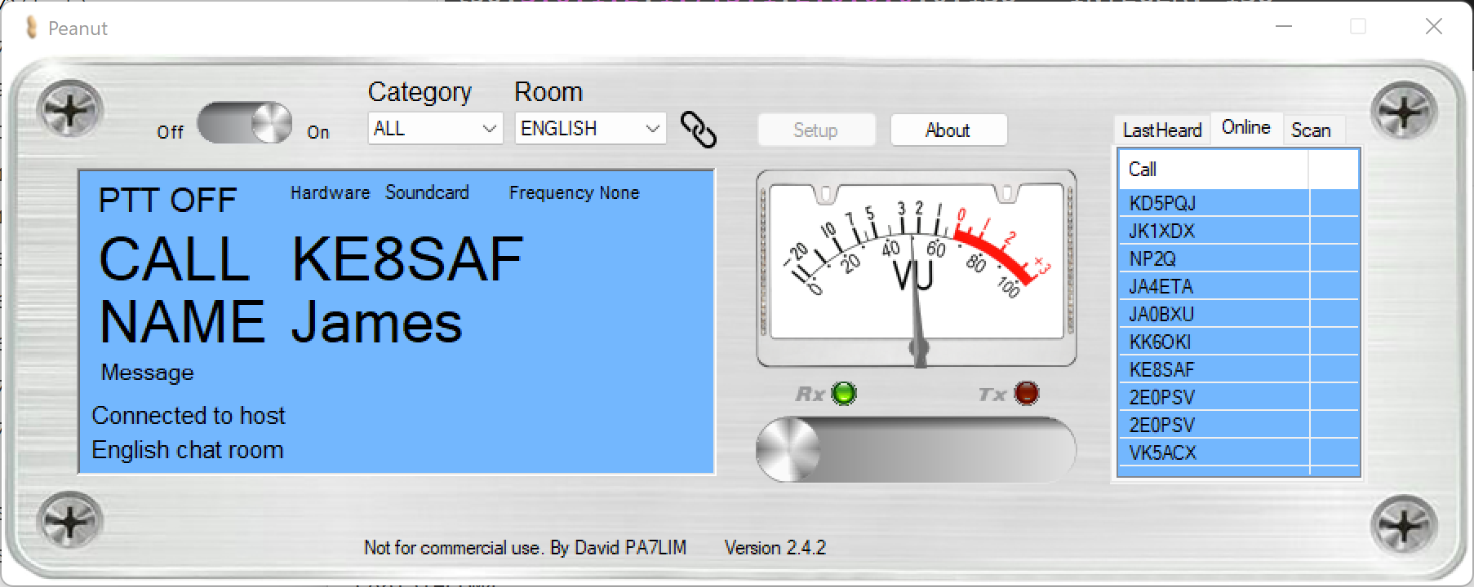The width and height of the screenshot is (1474, 587).
Task: Click the green Rx indicator light
Action: pos(843,394)
